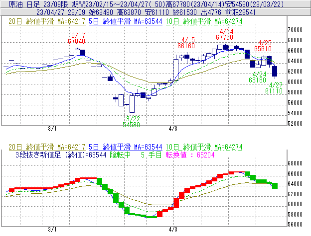Click the day low 安61110 in header

coord(157,12)
